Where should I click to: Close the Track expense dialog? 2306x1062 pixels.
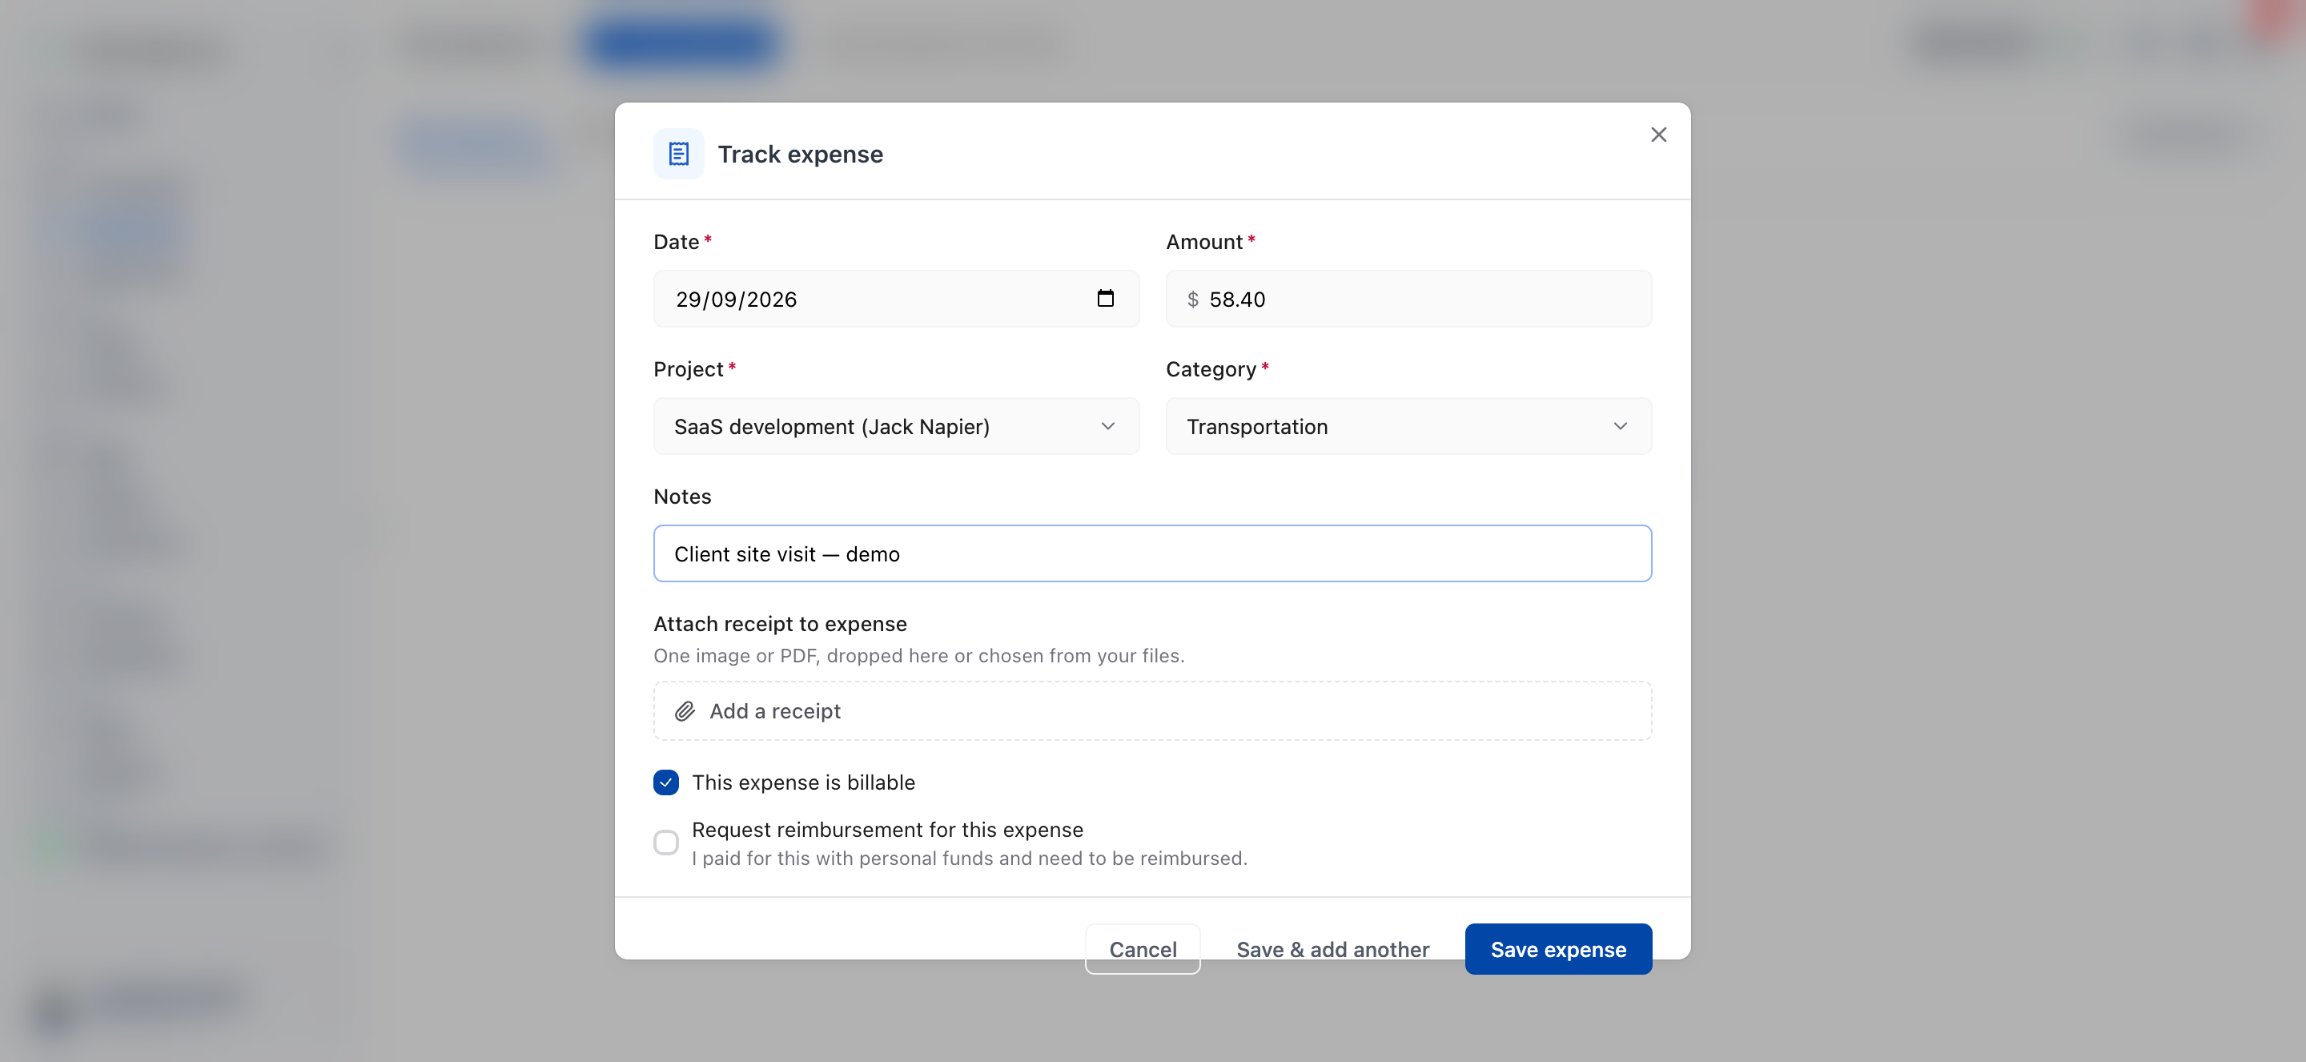tap(1658, 135)
